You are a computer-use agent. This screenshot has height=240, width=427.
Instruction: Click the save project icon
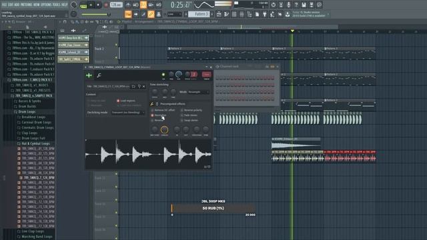(304, 5)
